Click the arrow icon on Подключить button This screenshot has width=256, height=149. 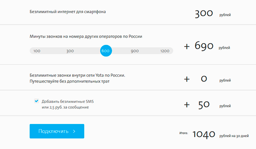pyautogui.click(x=74, y=132)
